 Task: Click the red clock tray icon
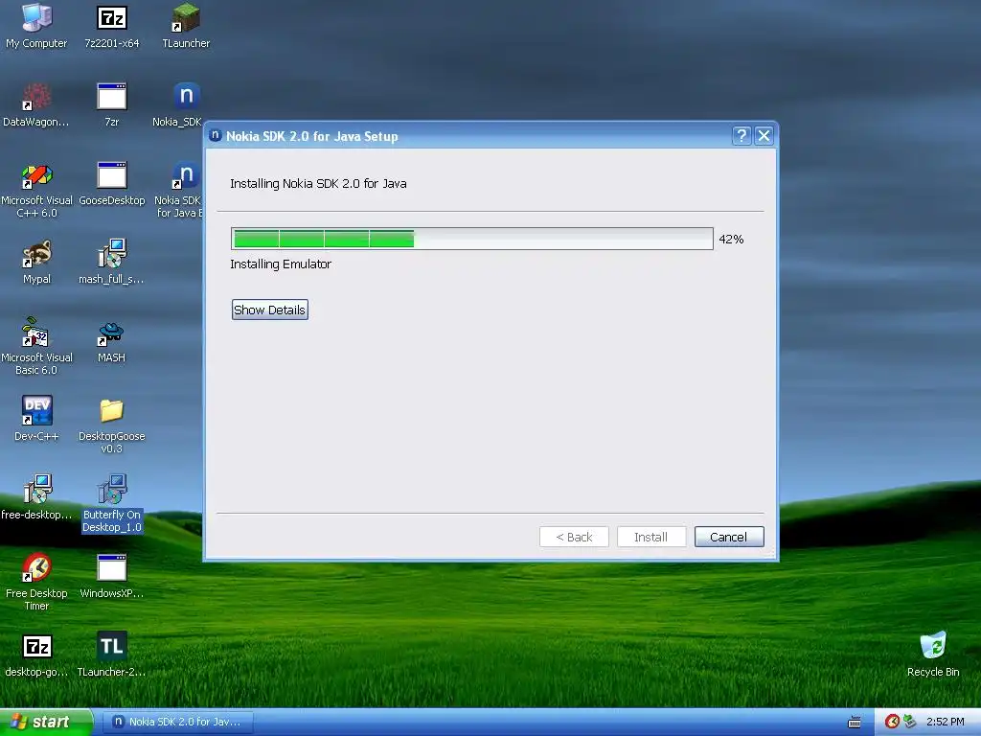tap(892, 722)
